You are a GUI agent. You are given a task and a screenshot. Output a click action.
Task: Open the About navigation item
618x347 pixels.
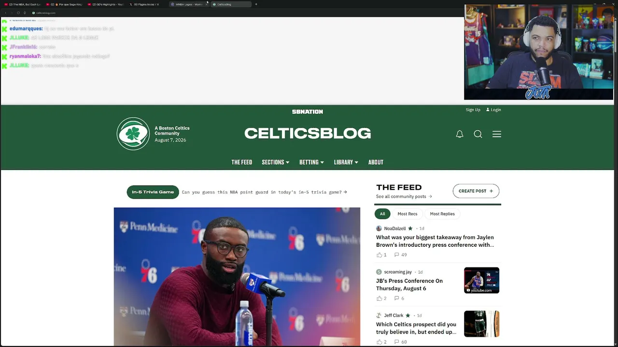coord(376,162)
